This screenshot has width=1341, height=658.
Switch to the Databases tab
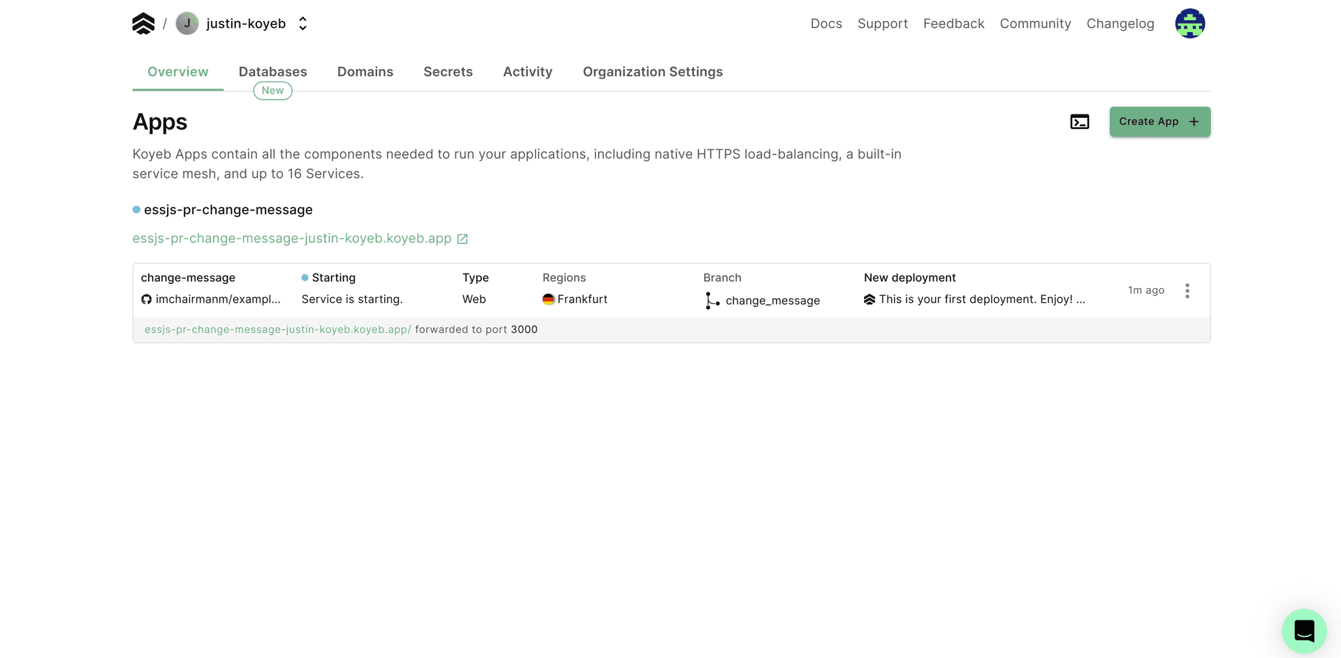pos(272,72)
